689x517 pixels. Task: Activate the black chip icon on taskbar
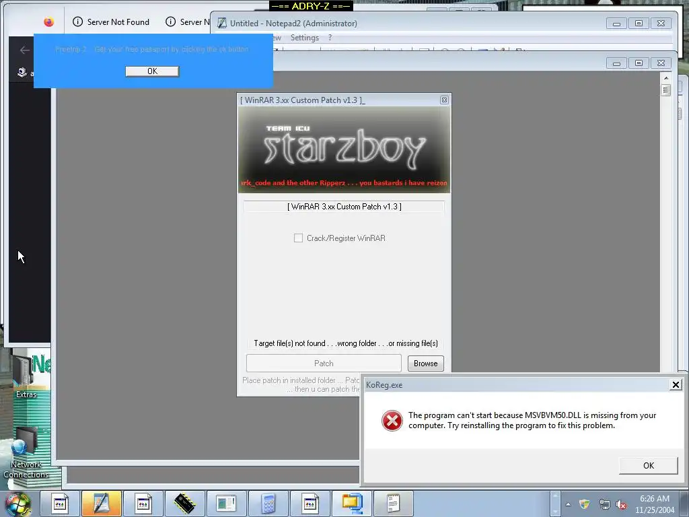point(184,504)
